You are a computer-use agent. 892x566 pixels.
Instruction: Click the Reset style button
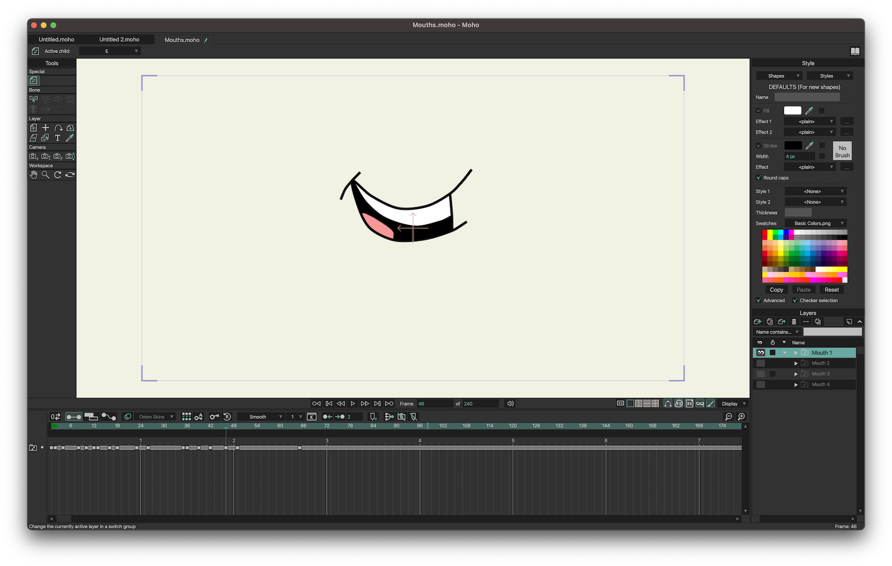(832, 290)
